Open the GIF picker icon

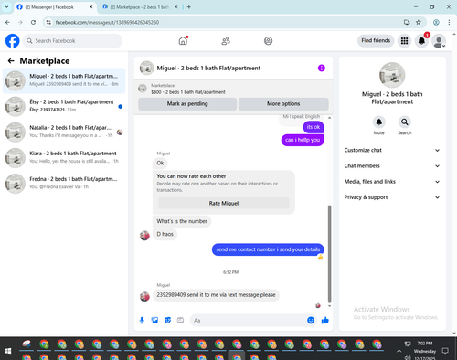[180, 320]
